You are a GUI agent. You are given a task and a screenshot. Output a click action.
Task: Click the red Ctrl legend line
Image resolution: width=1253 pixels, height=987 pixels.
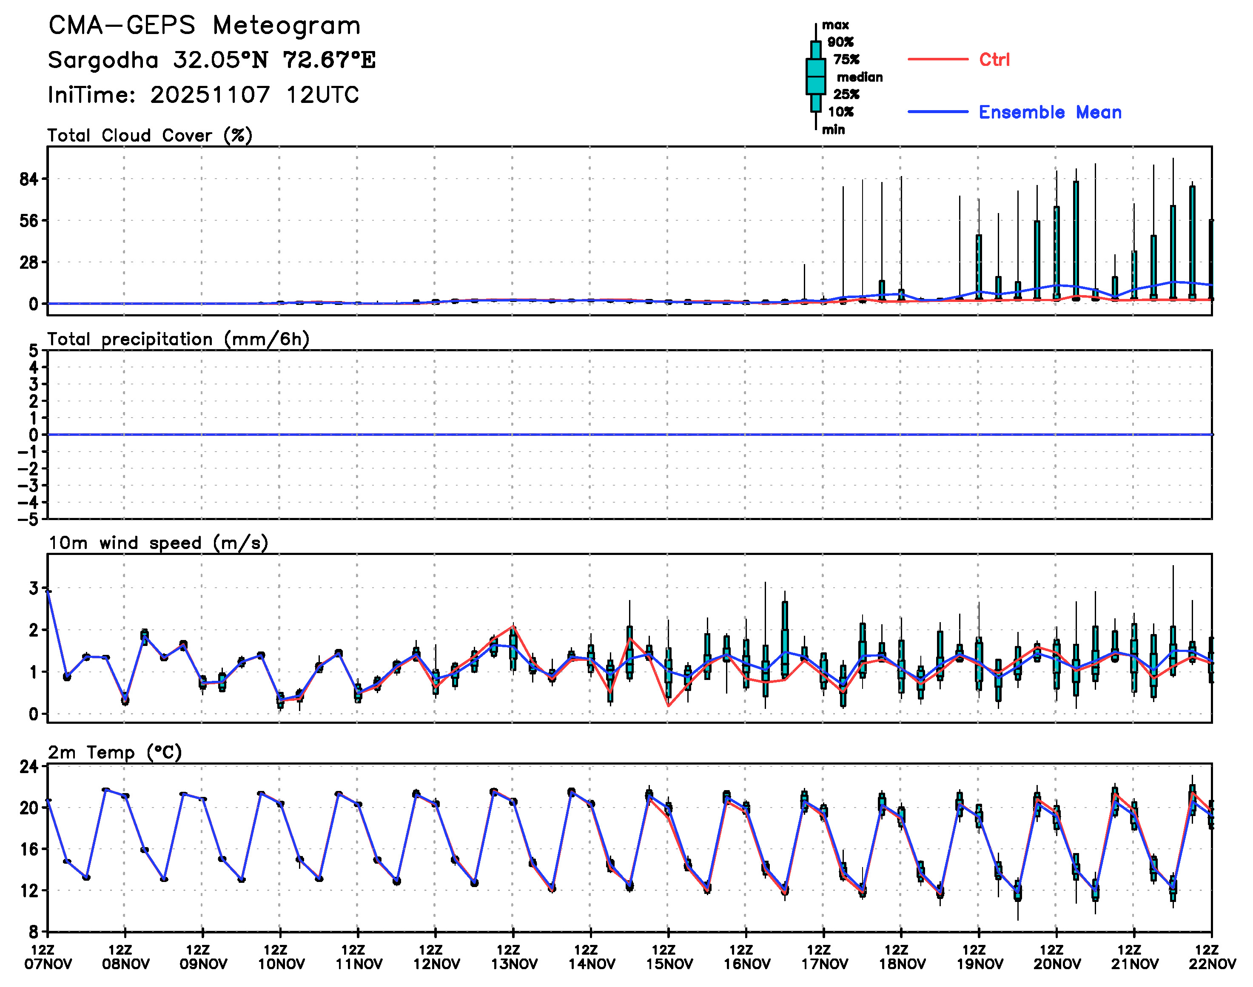pos(937,60)
